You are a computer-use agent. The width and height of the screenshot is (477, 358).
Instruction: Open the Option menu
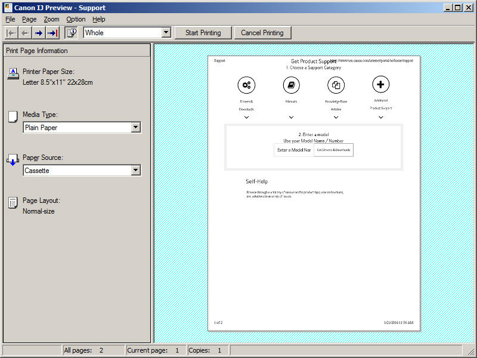76,19
